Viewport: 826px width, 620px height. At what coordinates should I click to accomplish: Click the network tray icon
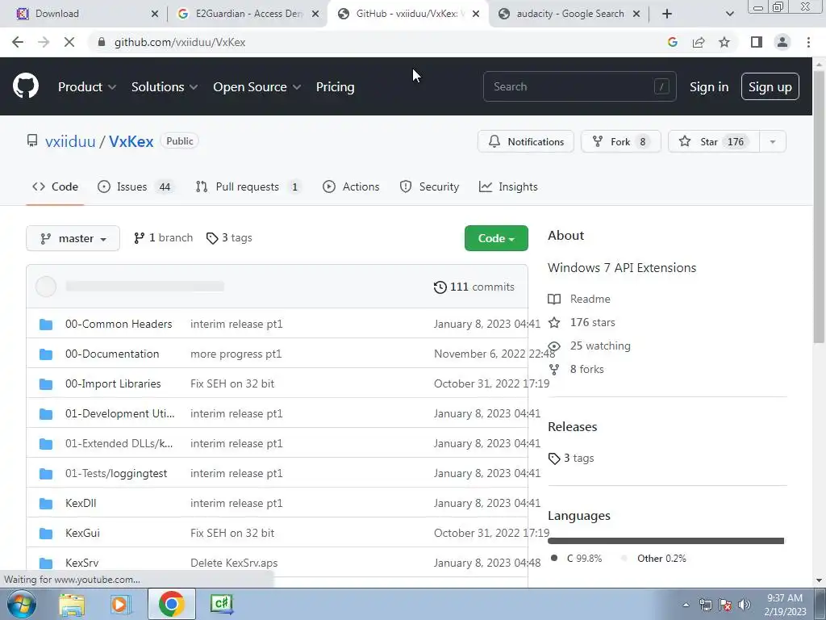coord(705,605)
